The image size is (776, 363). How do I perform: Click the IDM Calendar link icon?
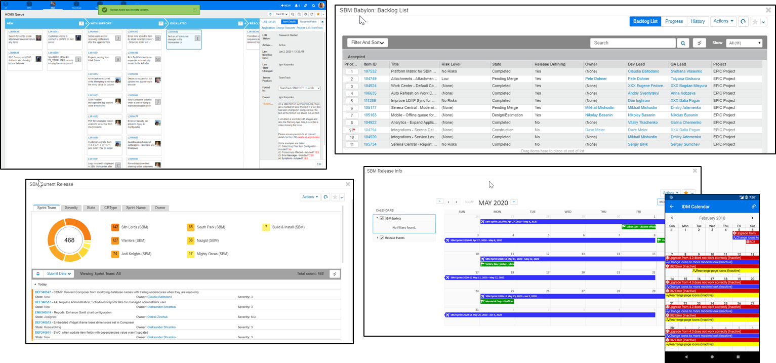click(753, 207)
